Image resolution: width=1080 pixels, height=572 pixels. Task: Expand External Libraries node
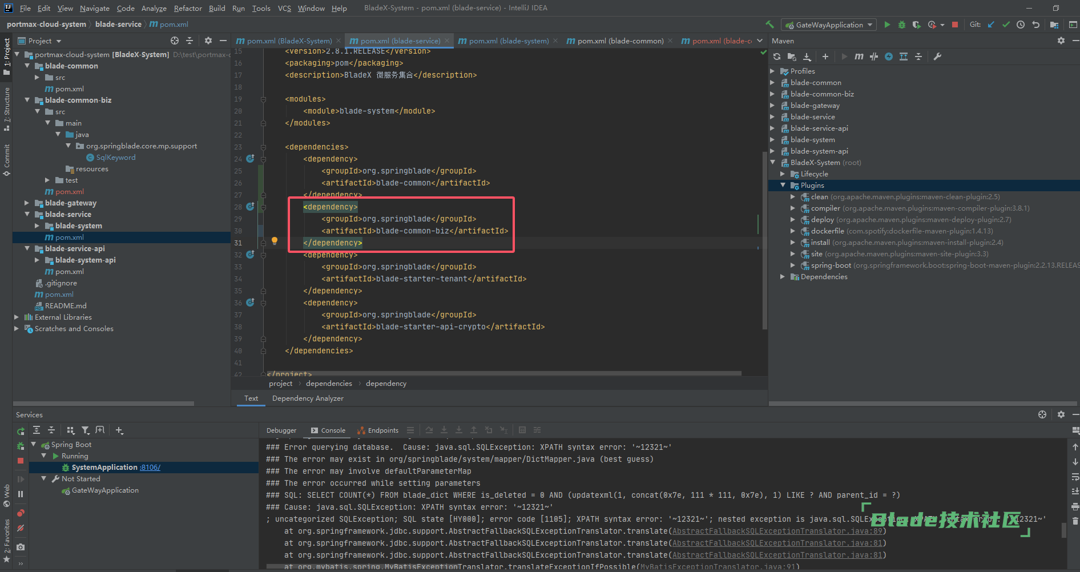(x=17, y=317)
